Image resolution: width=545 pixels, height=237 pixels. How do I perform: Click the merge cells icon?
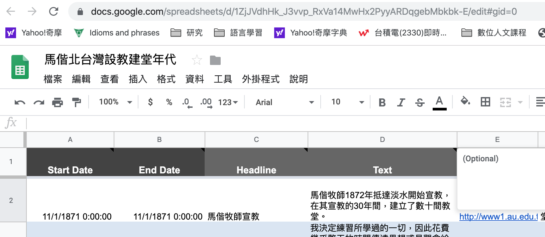pos(506,102)
